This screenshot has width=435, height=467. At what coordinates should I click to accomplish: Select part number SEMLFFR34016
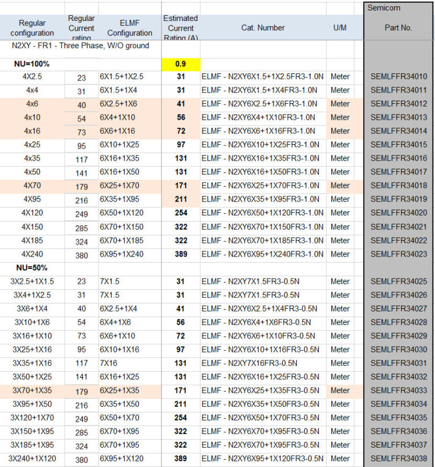point(398,158)
